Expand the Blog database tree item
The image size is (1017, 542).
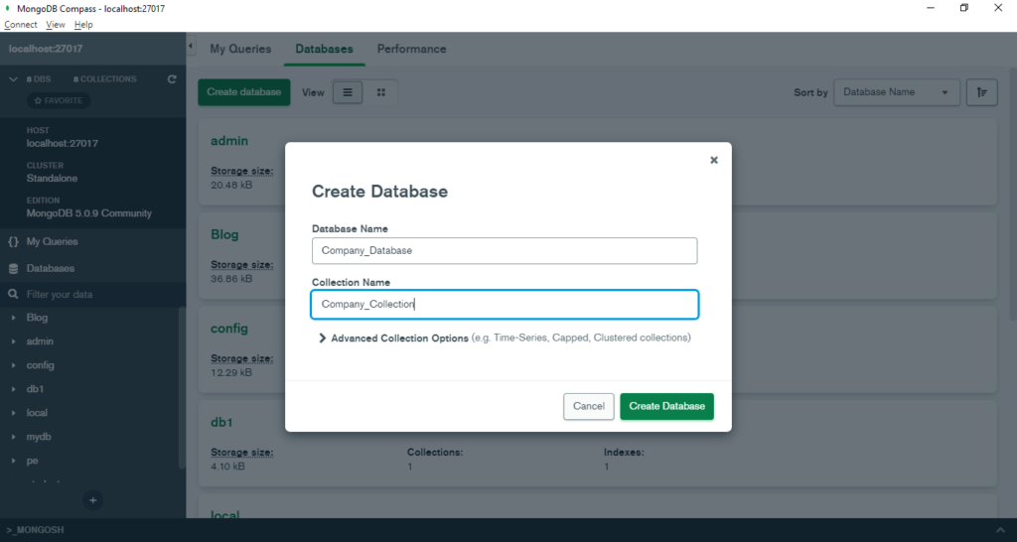13,318
